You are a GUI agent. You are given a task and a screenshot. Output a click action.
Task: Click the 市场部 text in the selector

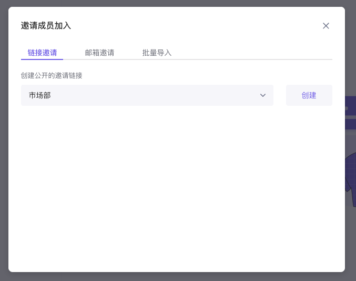coord(40,95)
